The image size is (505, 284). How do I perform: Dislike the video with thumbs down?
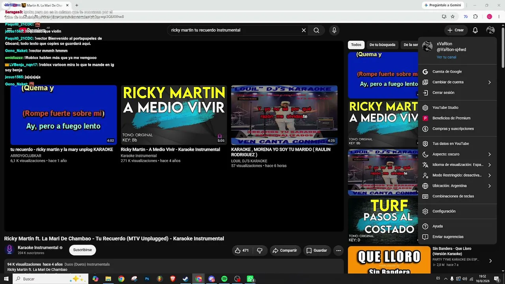click(260, 250)
